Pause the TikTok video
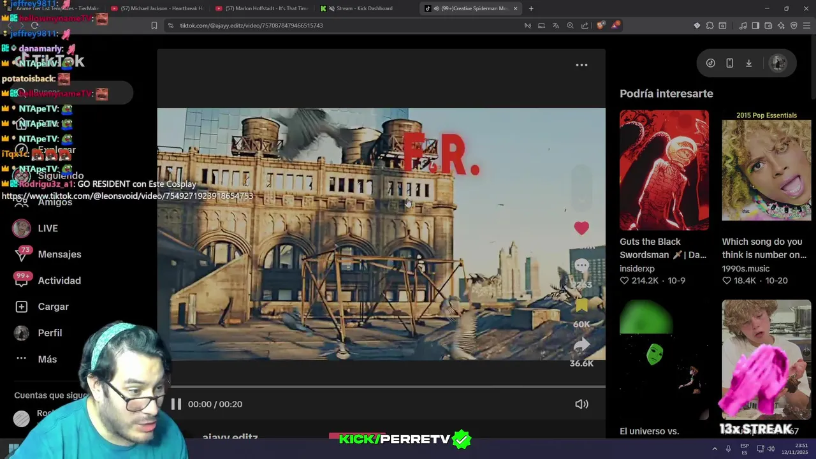The width and height of the screenshot is (816, 459). 176,404
